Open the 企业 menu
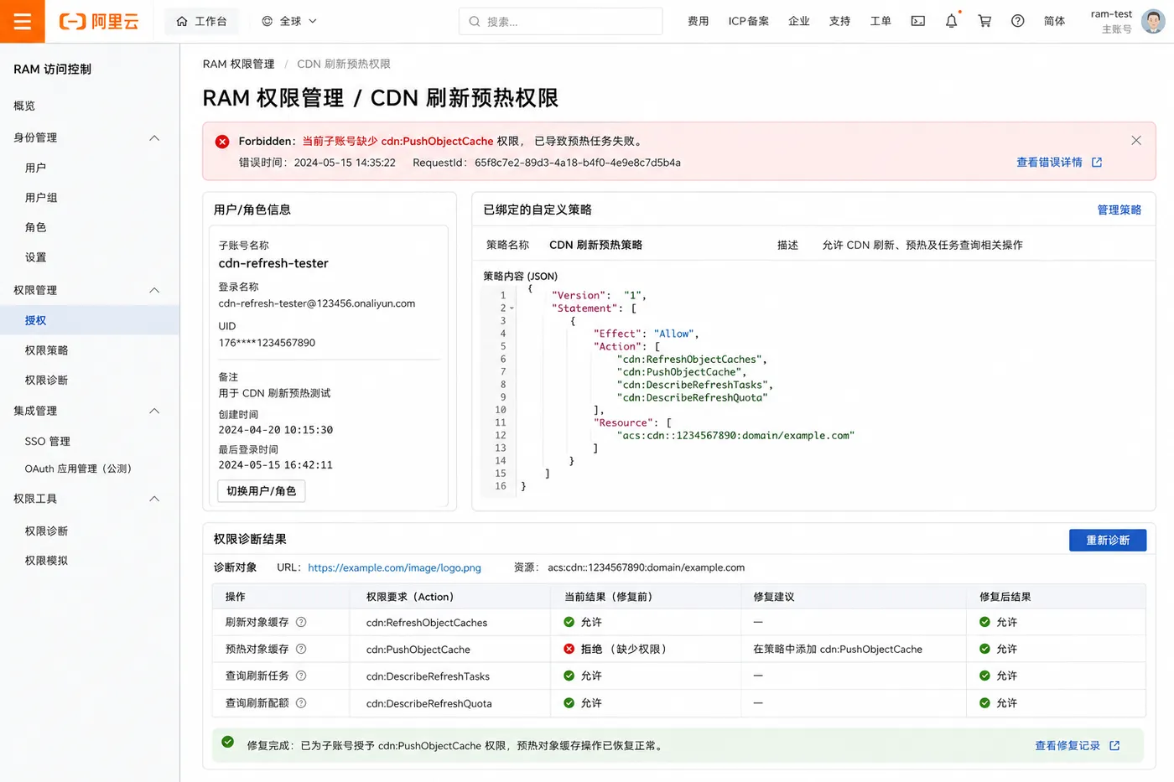Viewport: 1174px width, 782px height. 799,21
